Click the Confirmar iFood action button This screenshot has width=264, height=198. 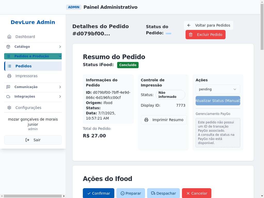[x=98, y=193]
